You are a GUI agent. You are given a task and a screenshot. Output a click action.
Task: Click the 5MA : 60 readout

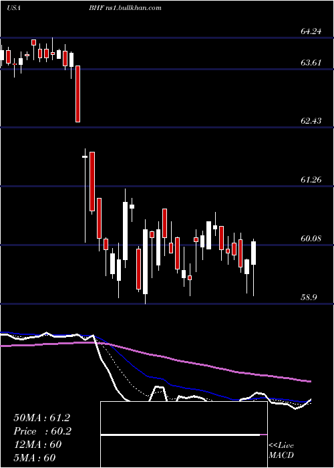[35, 457]
